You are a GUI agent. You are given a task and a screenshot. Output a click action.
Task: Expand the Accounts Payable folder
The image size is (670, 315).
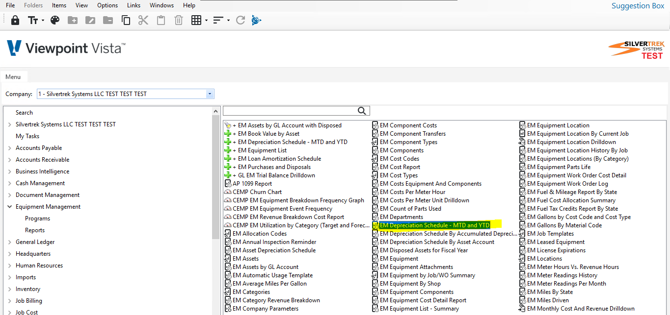click(10, 148)
